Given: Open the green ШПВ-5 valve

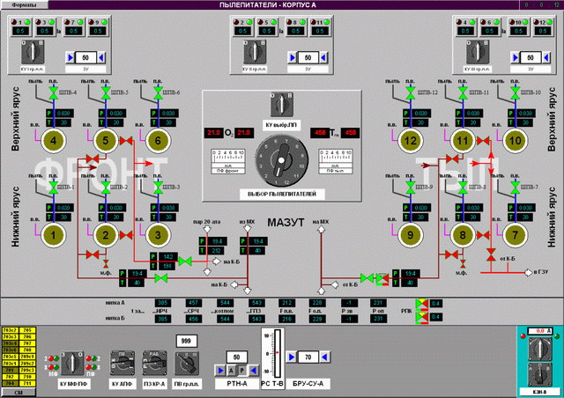Looking at the screenshot, I should 106,92.
